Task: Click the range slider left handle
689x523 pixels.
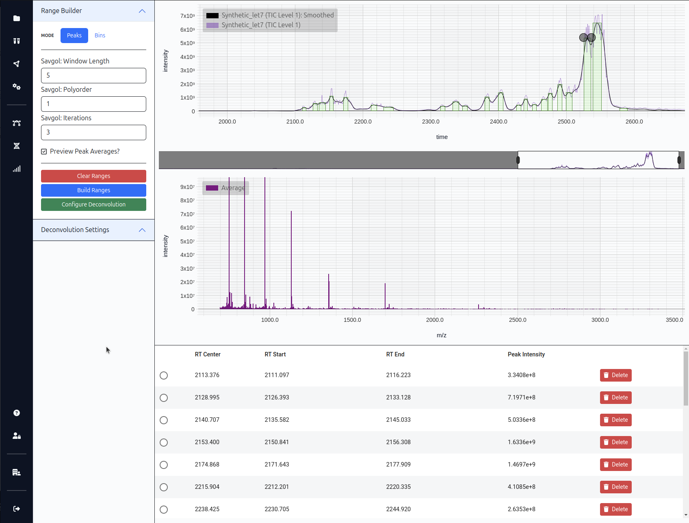Action: pyautogui.click(x=518, y=160)
